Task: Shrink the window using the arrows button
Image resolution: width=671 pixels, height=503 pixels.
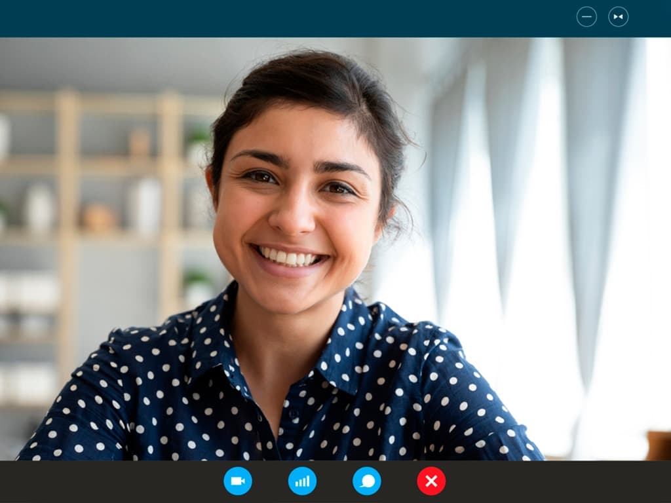Action: 618,17
